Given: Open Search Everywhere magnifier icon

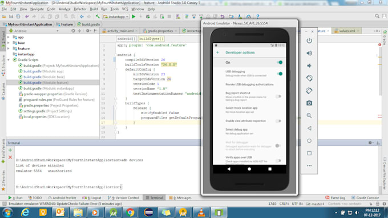Looking at the screenshot, I should [377, 16].
